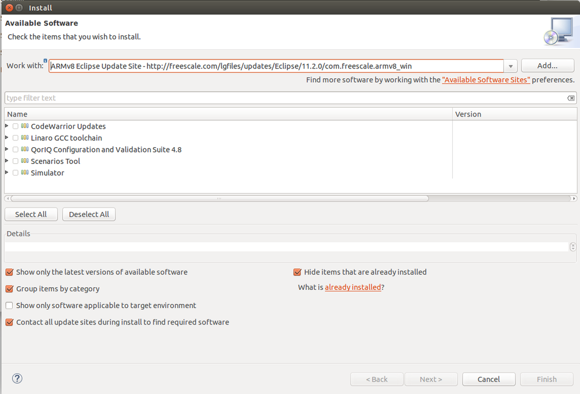The height and width of the screenshot is (394, 580).
Task: Open the Available Software Sites link
Action: tap(486, 80)
